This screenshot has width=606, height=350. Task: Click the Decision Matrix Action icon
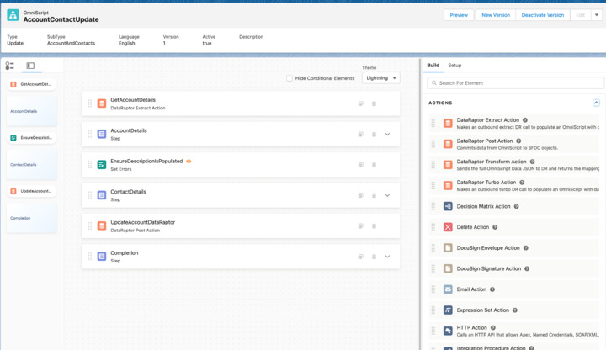448,206
